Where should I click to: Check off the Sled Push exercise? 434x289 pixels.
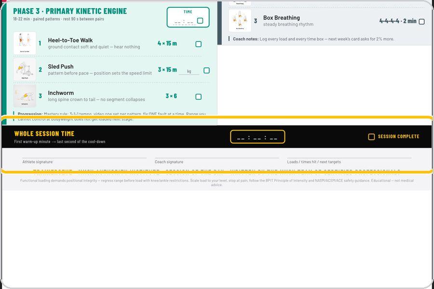point(206,70)
